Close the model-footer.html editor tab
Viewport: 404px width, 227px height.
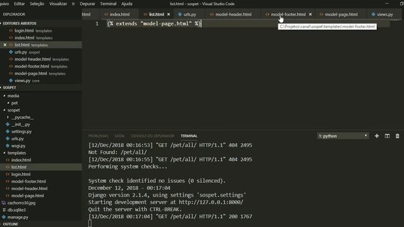pyautogui.click(x=310, y=15)
